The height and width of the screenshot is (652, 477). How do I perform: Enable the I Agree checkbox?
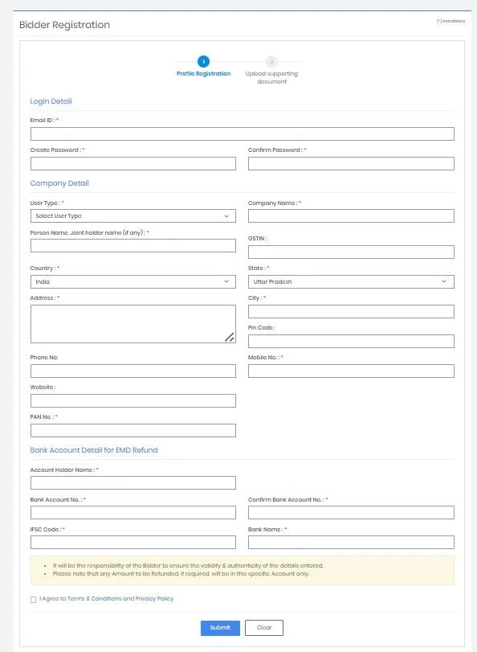pos(33,599)
